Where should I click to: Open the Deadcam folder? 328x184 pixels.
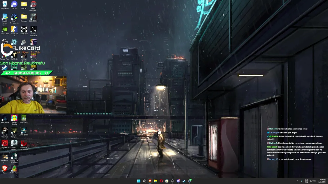coord(24,18)
